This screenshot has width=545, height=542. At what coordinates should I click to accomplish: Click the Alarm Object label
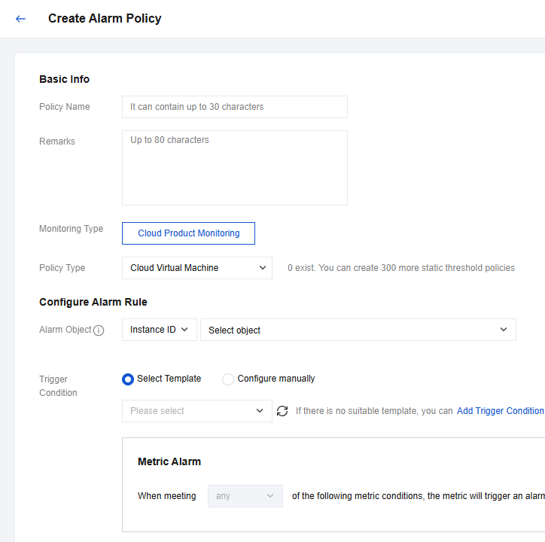click(x=65, y=330)
